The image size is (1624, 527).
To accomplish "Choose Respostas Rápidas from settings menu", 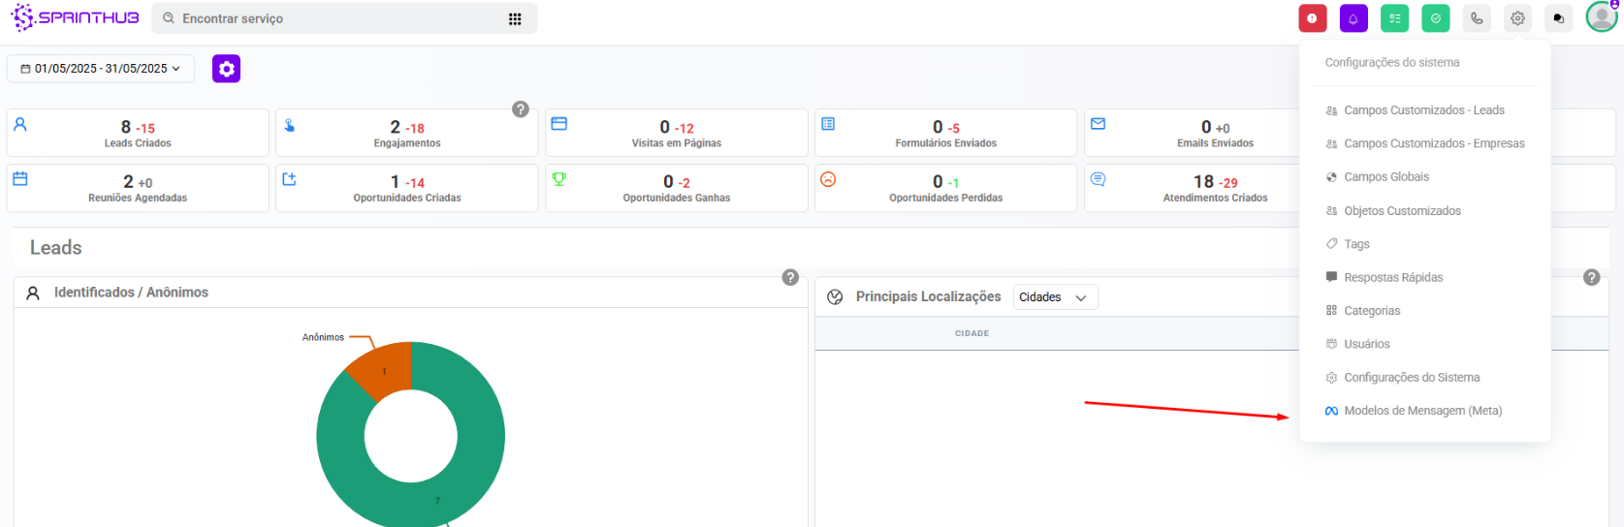I will point(1393,277).
